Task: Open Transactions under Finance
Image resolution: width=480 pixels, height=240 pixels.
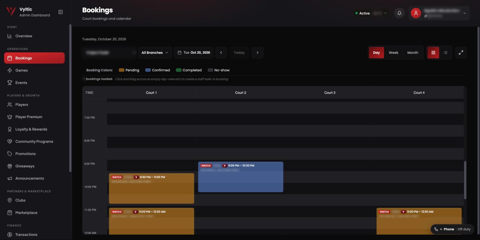Action: pos(34,234)
